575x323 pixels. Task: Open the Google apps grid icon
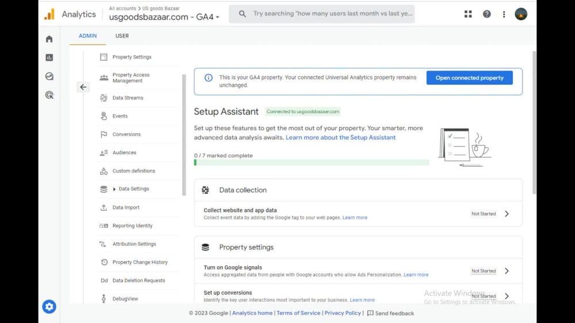pos(468,14)
